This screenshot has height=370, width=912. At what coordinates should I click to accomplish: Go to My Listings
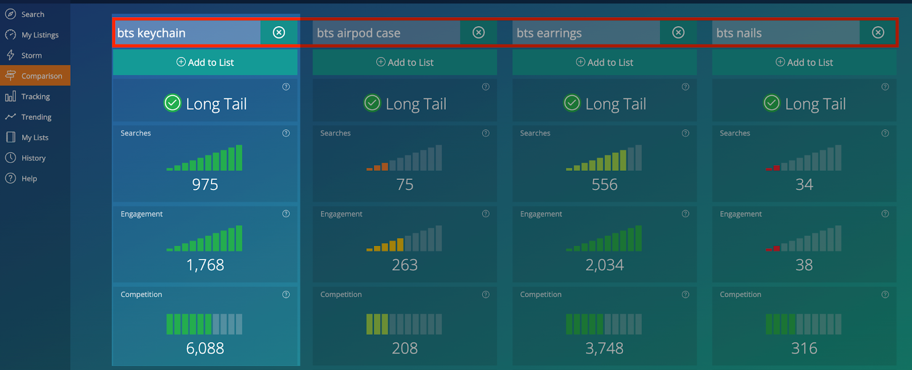pyautogui.click(x=39, y=35)
